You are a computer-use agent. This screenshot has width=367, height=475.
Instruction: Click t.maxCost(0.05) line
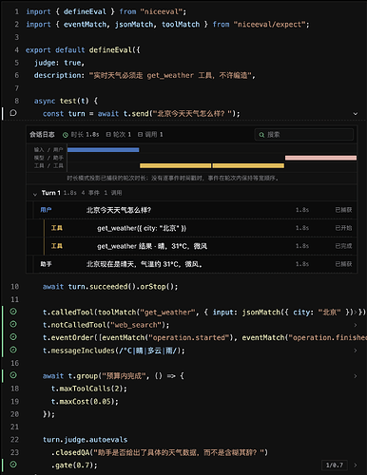coord(85,402)
